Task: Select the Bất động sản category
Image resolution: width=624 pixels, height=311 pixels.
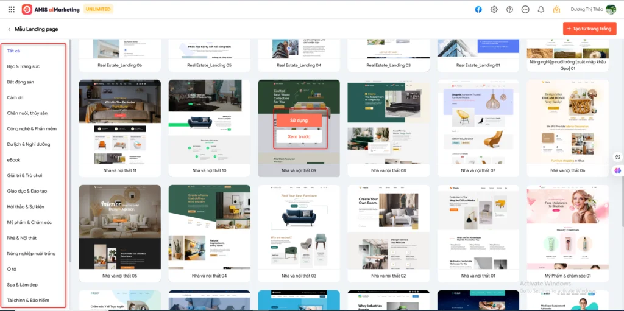Action: (21, 82)
